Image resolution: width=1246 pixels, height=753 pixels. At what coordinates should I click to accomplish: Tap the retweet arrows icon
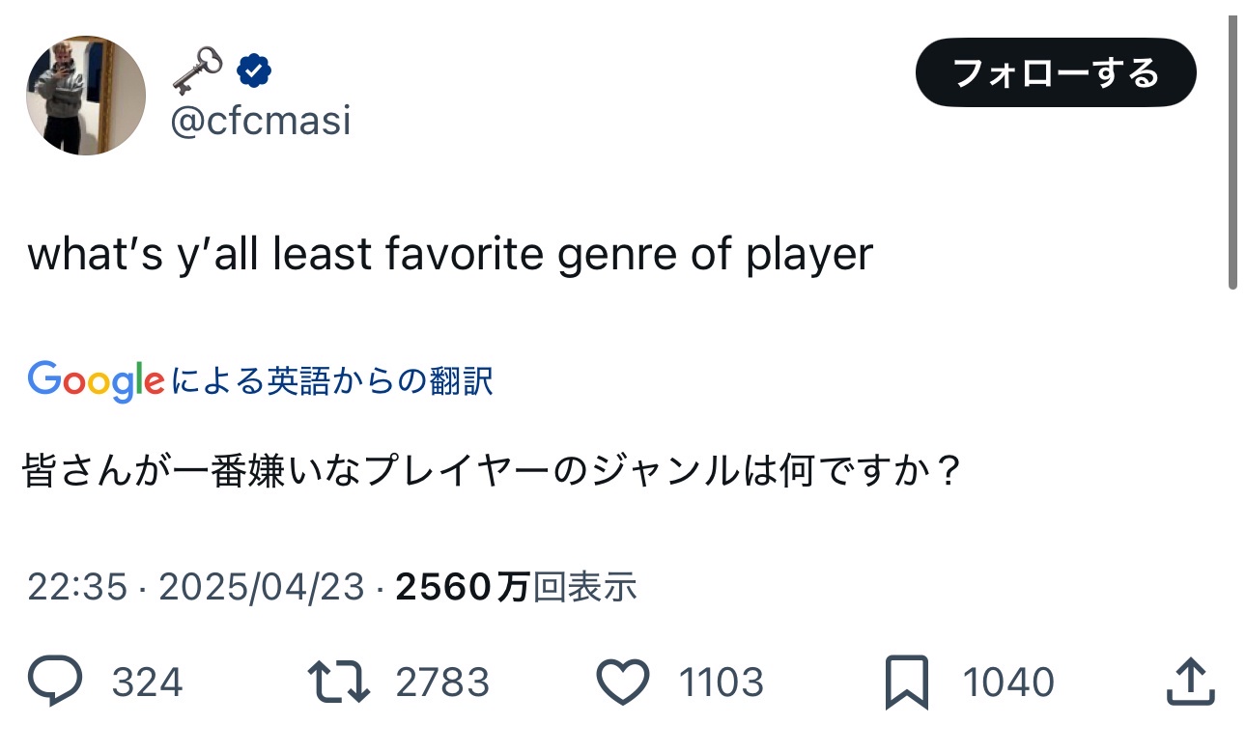pyautogui.click(x=338, y=683)
